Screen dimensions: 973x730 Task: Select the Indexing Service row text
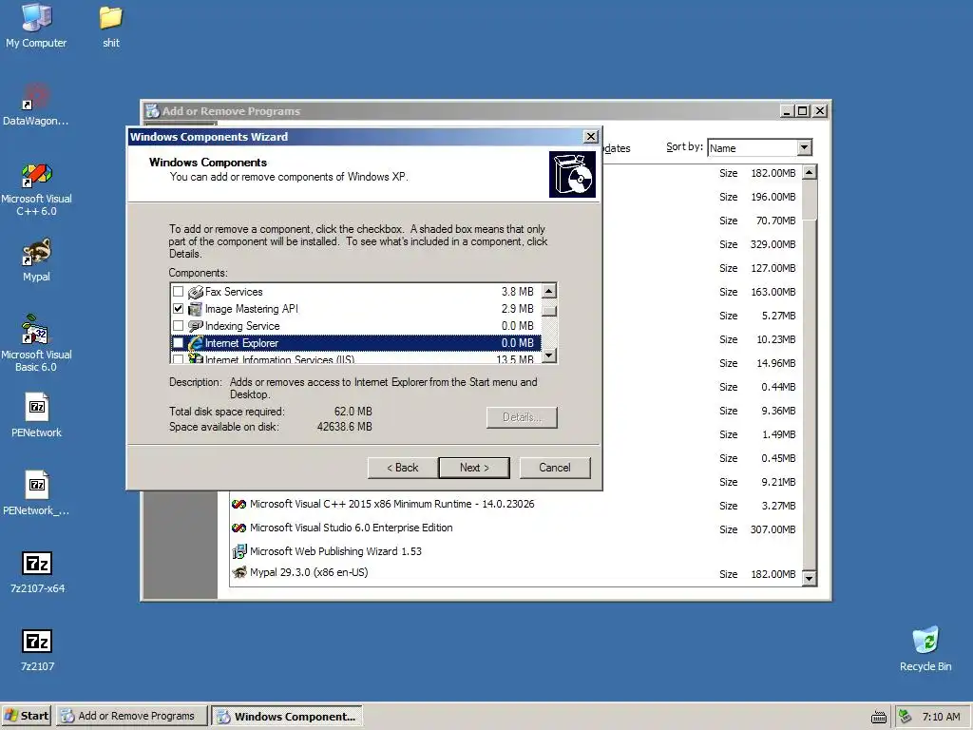click(x=242, y=326)
